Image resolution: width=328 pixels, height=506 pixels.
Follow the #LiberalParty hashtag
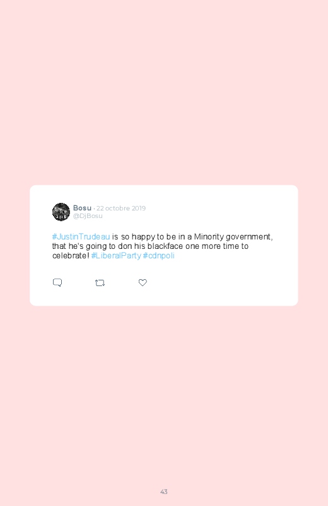[116, 256]
